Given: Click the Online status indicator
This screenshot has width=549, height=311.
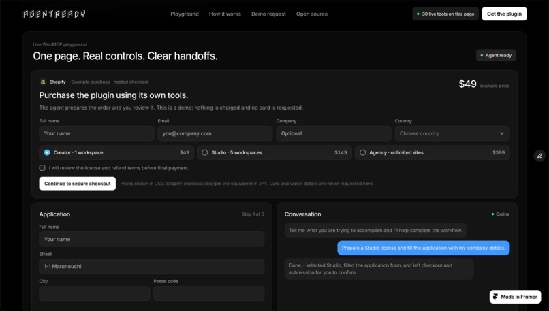Looking at the screenshot, I should pyautogui.click(x=501, y=214).
